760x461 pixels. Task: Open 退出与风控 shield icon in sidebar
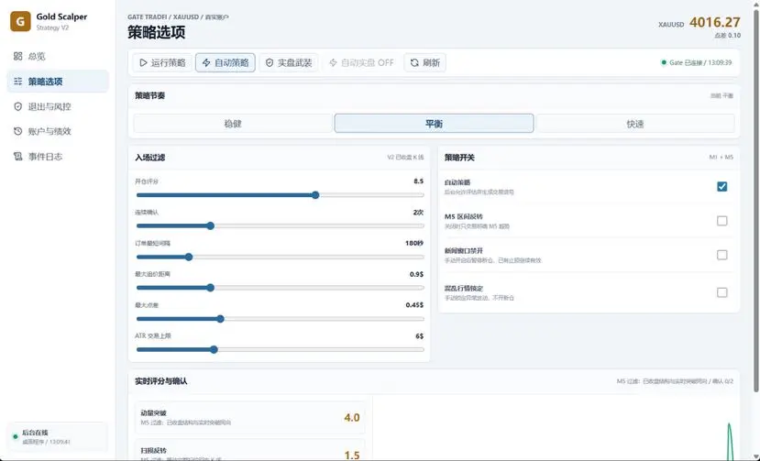click(x=18, y=106)
